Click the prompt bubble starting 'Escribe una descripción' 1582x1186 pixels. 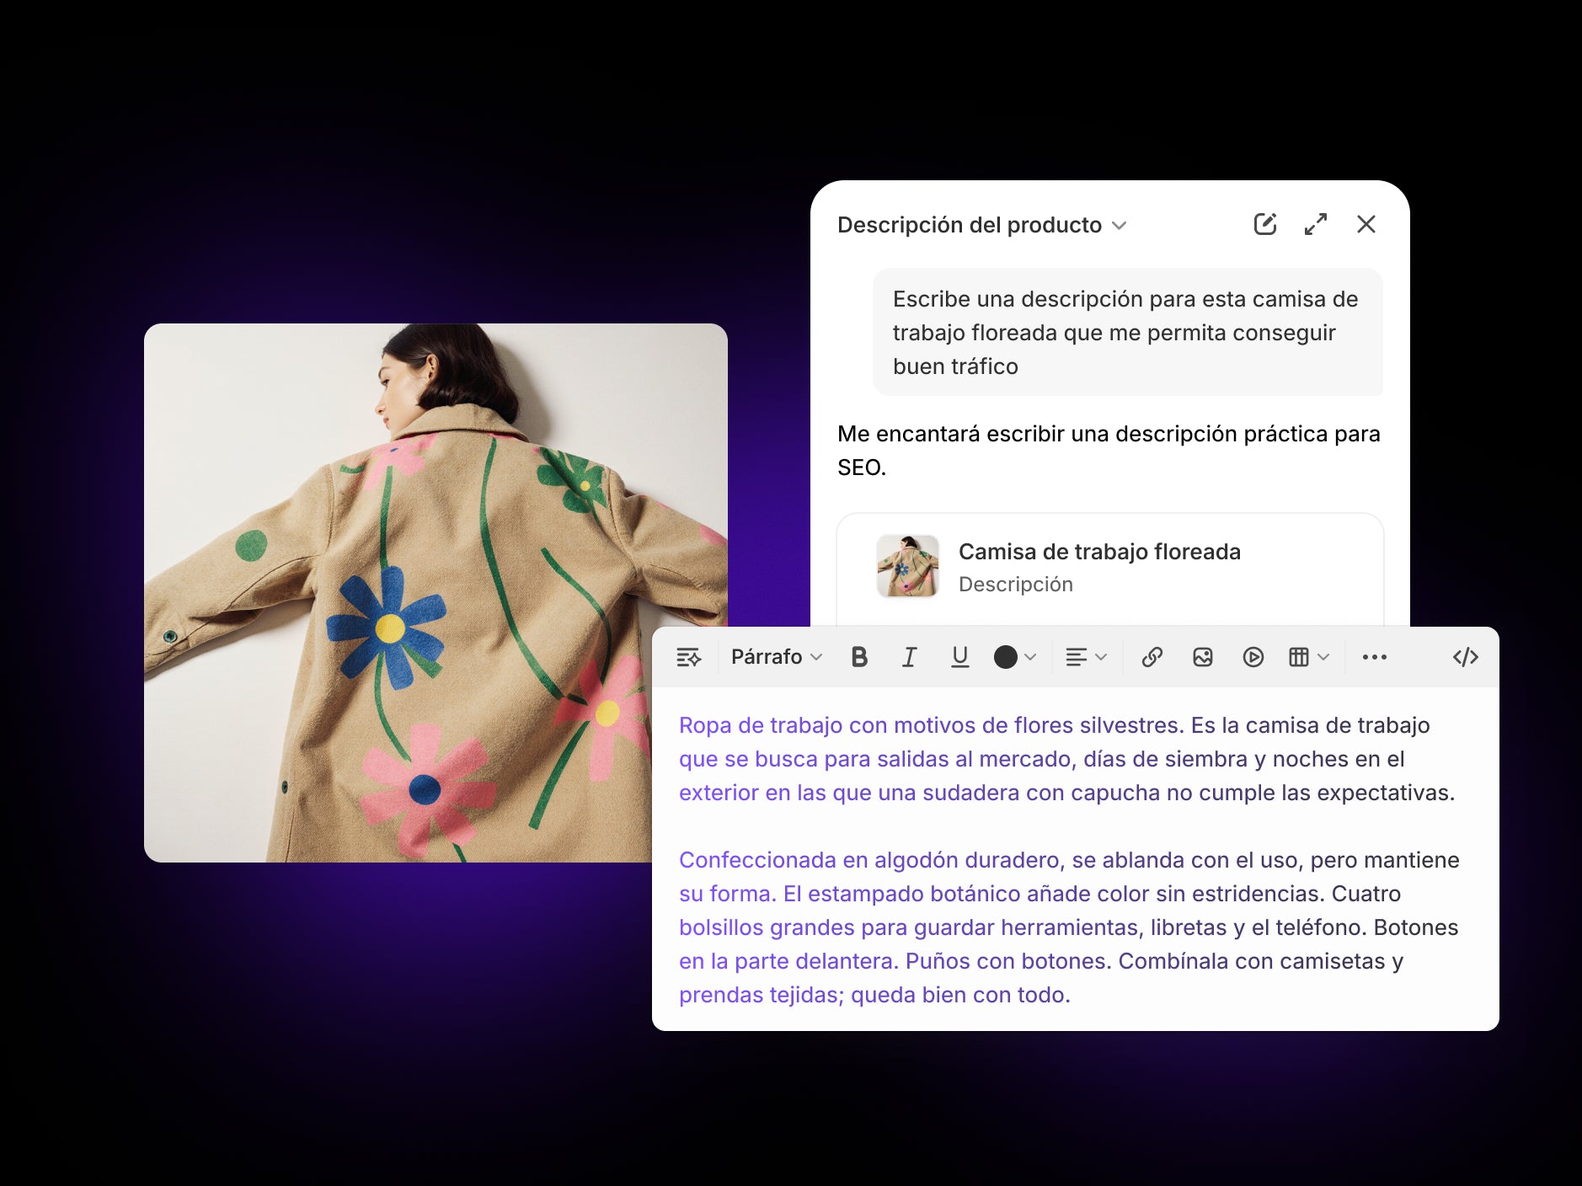1128,333
